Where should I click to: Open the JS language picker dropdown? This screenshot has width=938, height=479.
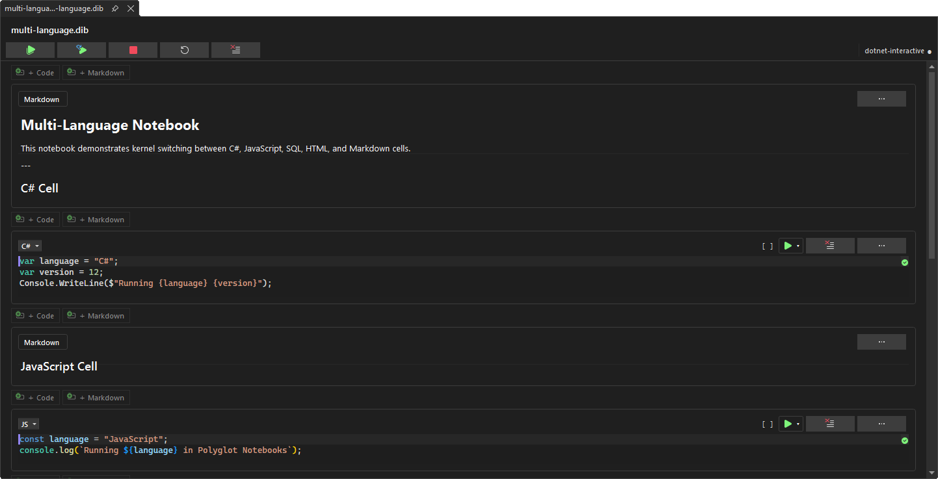click(x=28, y=423)
